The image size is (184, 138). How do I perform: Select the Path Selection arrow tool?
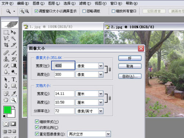6,79
